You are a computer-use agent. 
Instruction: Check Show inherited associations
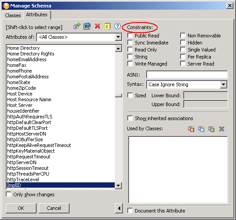tap(130, 118)
